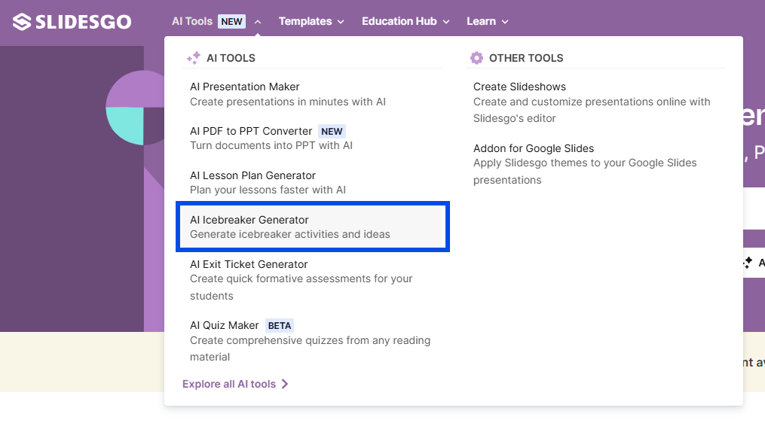Click the NEW badge on PDF to PPT Converter
Screen dimensions: 765x423
coord(332,131)
